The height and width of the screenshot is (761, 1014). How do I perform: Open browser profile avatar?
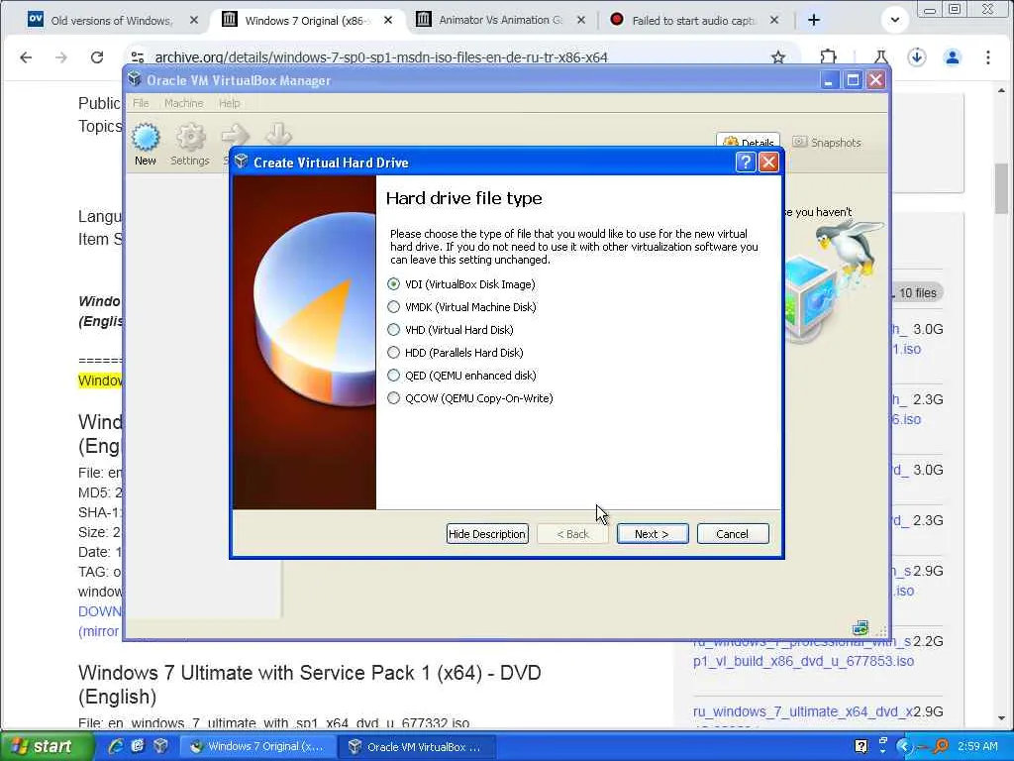click(953, 57)
